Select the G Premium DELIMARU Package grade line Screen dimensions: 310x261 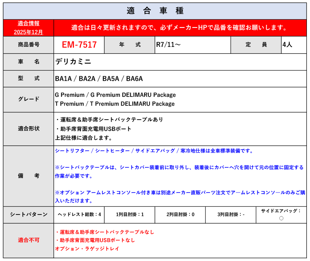[115, 95]
